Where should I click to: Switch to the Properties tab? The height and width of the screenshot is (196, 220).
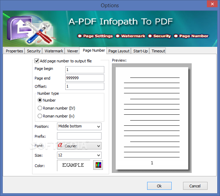14,51
